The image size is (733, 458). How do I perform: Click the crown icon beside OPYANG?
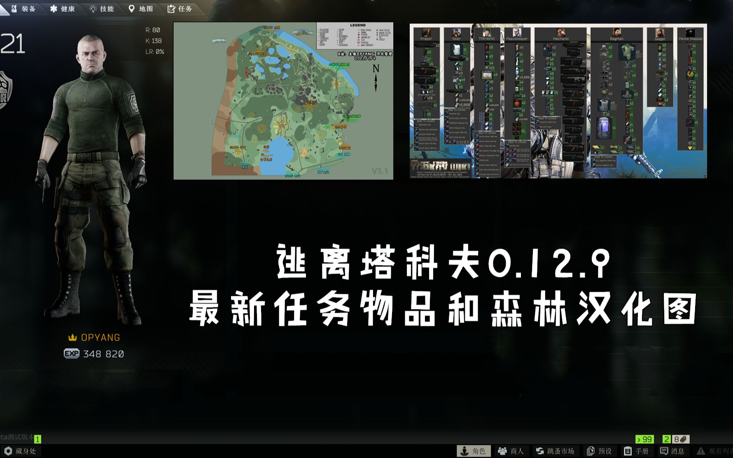73,337
